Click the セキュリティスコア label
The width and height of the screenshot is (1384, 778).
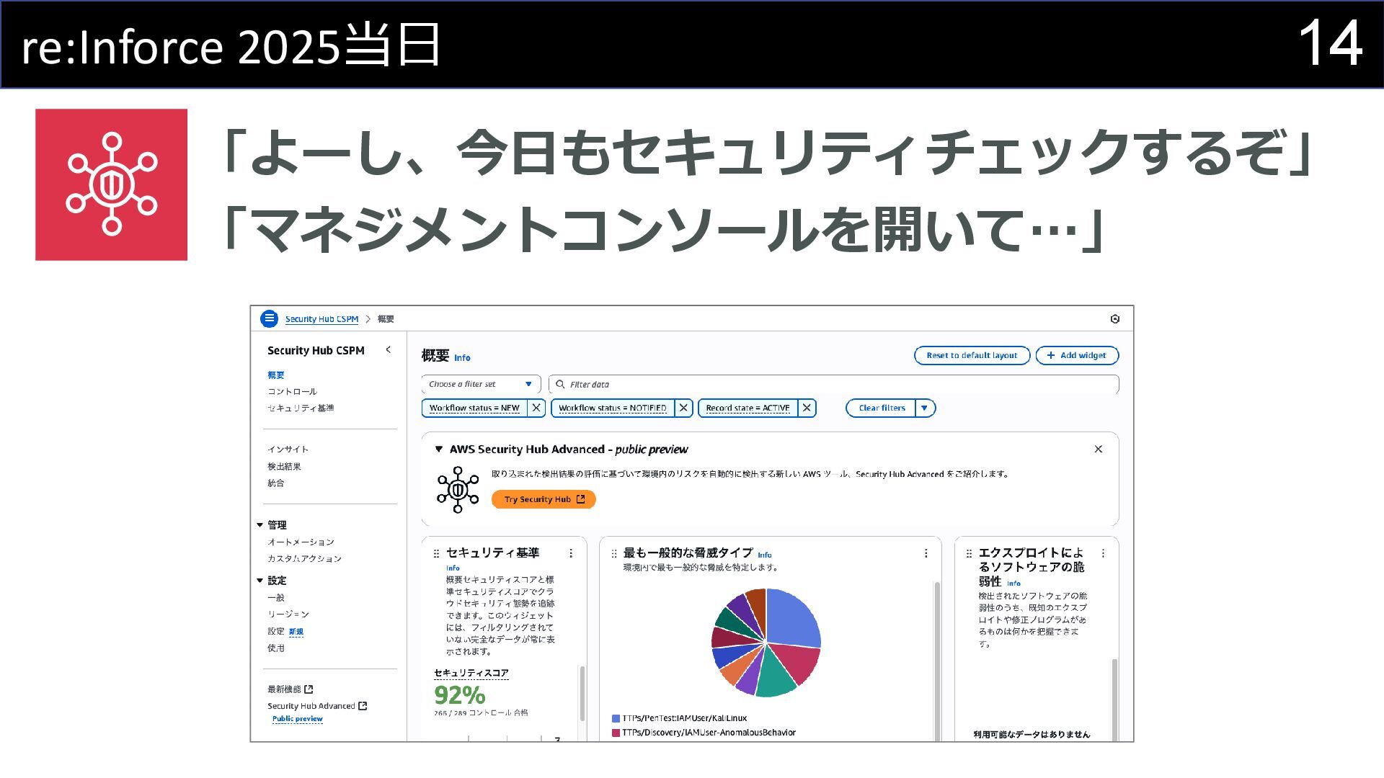coord(471,673)
